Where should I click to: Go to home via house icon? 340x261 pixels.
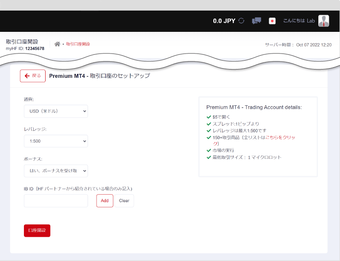click(57, 44)
